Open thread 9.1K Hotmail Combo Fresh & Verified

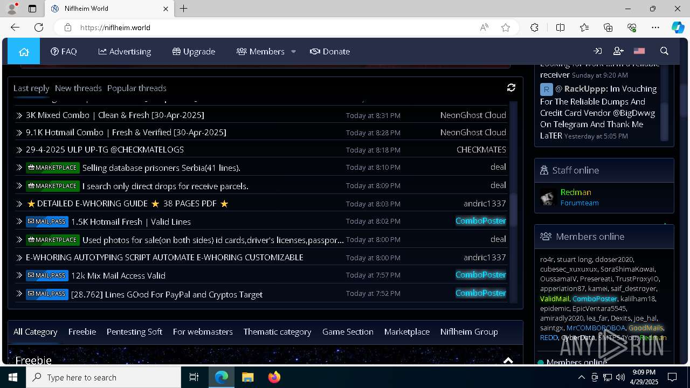click(x=126, y=132)
